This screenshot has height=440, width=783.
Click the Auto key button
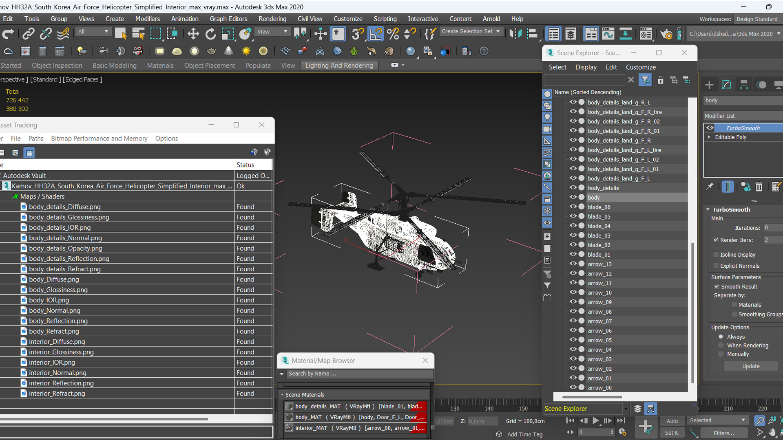pyautogui.click(x=672, y=421)
